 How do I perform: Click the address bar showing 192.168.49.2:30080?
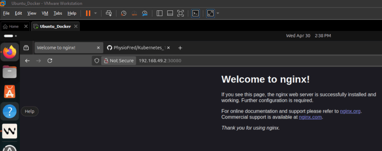tap(160, 61)
